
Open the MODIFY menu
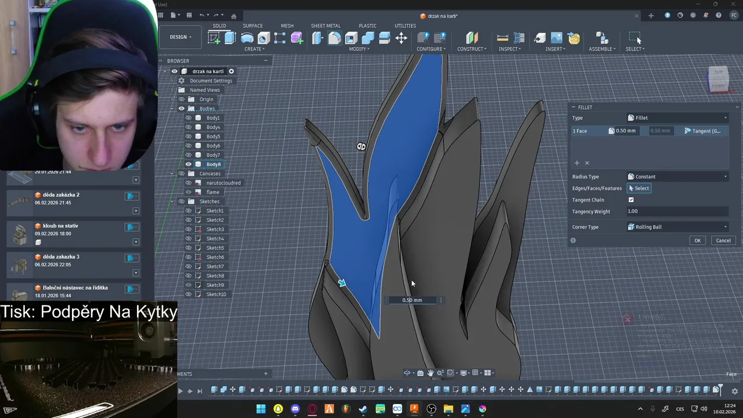[359, 49]
